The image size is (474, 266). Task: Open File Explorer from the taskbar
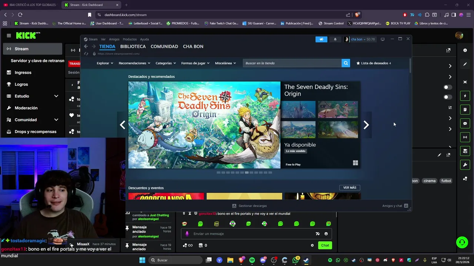(x=230, y=260)
